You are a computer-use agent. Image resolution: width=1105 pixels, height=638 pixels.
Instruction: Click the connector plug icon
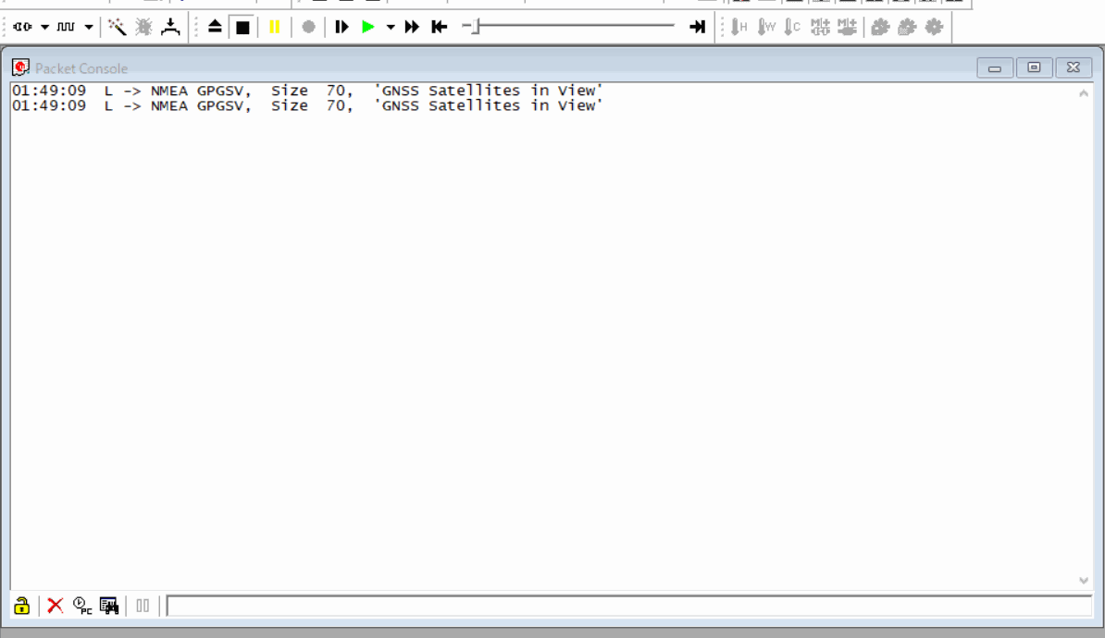point(23,27)
